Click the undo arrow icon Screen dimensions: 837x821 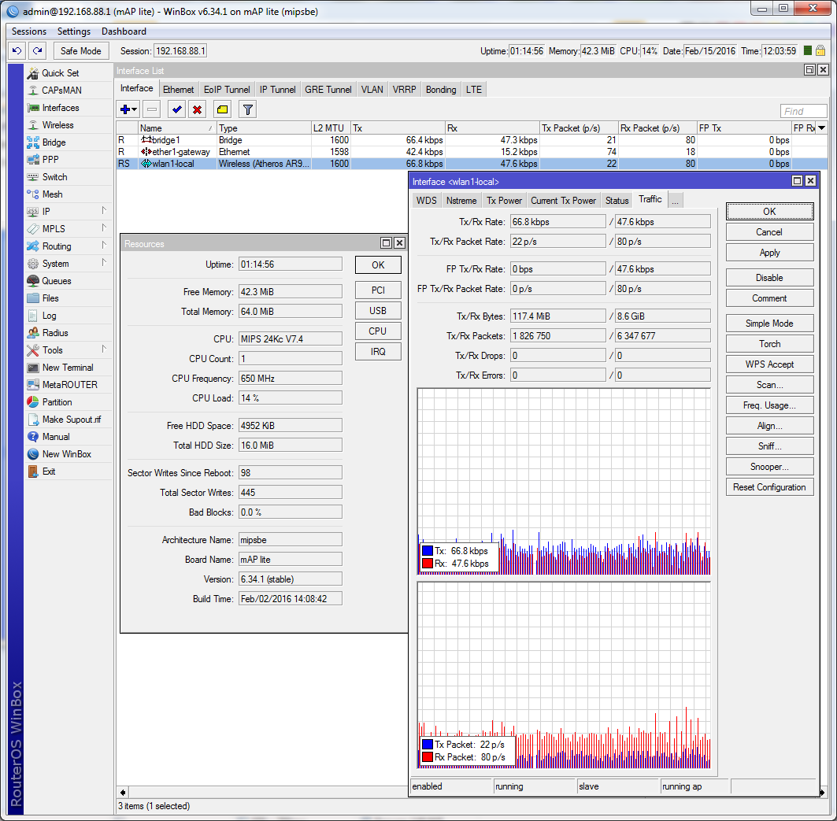tap(17, 50)
